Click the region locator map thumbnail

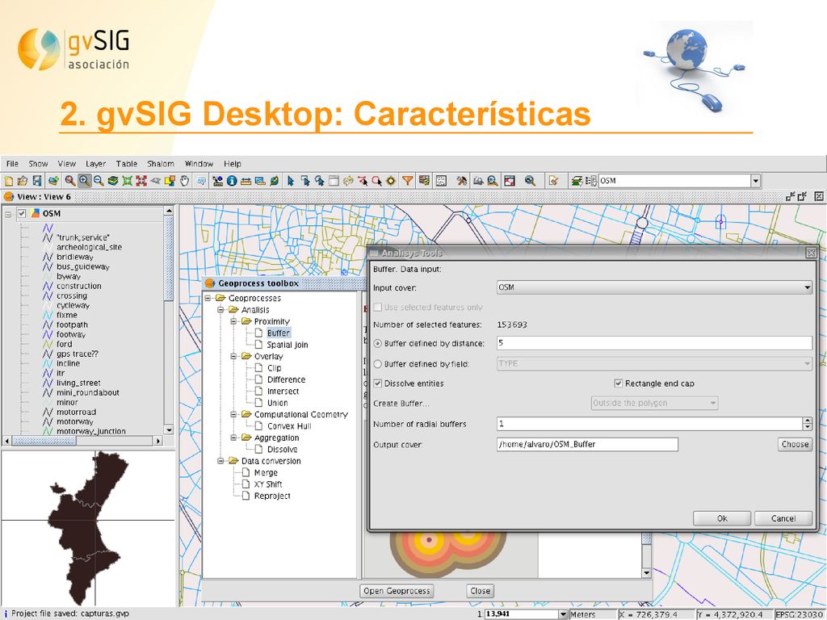(88, 528)
